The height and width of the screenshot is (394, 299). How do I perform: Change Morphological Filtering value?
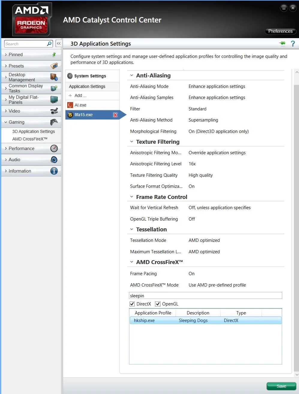tap(219, 131)
